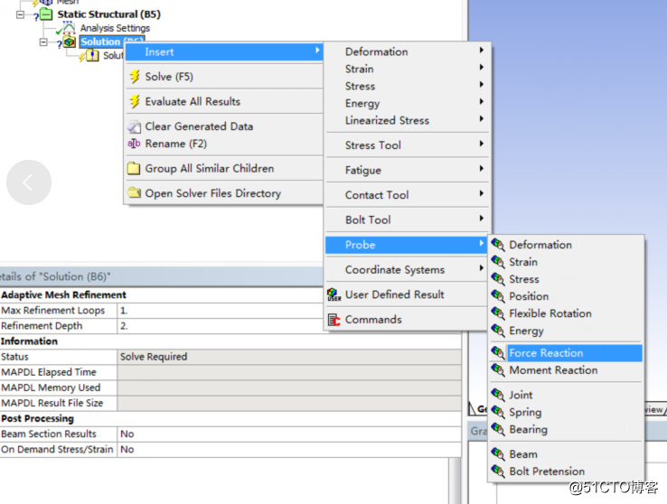
Task: Click the Solve lightning bolt icon
Action: 135,77
